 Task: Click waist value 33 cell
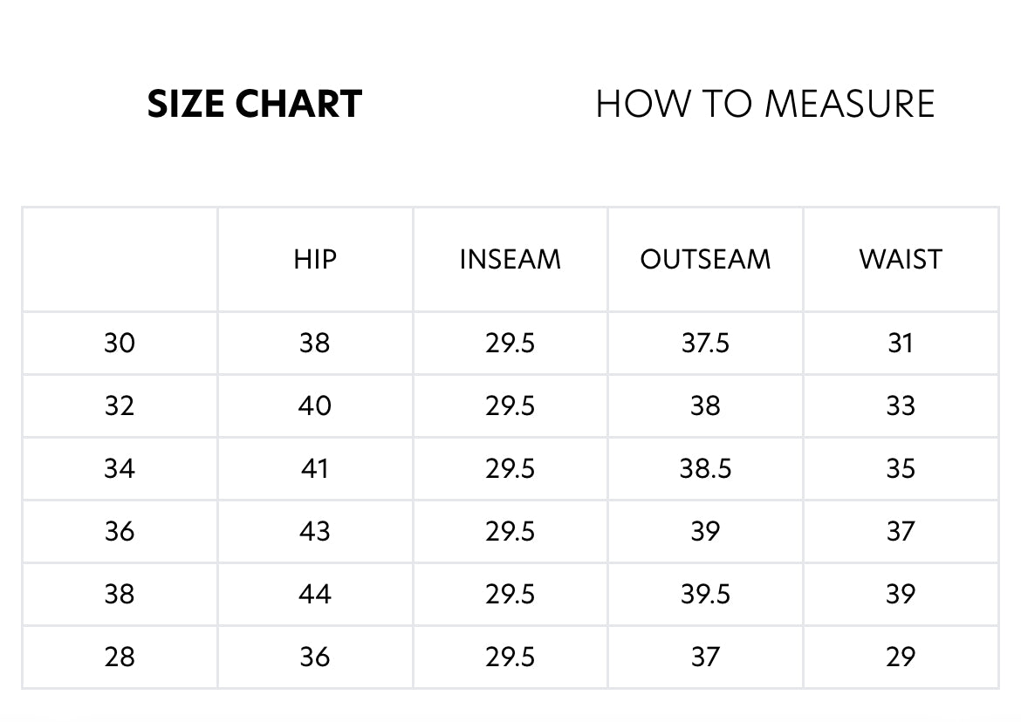tap(901, 405)
